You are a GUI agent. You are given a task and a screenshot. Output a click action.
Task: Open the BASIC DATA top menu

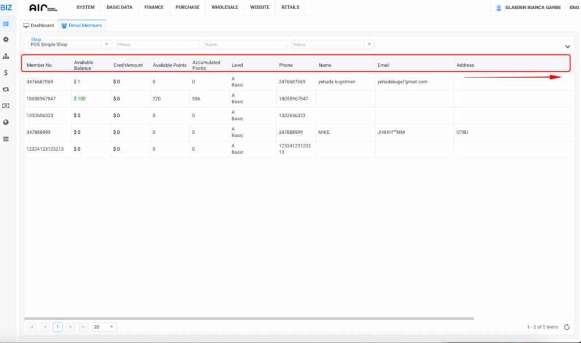[119, 7]
